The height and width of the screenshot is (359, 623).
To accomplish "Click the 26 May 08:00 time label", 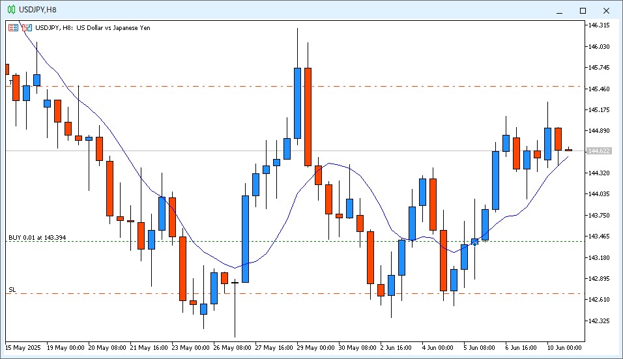I will [x=233, y=348].
